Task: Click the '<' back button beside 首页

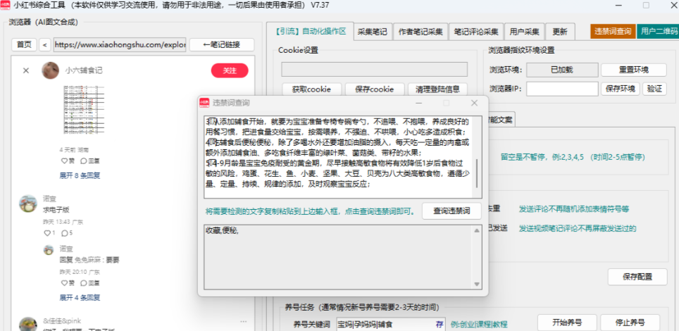Action: [45, 45]
